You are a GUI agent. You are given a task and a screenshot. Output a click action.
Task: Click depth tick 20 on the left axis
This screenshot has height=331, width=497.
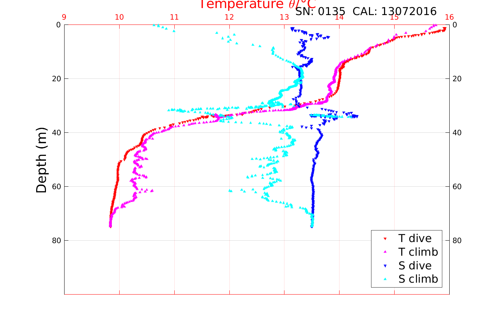pyautogui.click(x=56, y=78)
